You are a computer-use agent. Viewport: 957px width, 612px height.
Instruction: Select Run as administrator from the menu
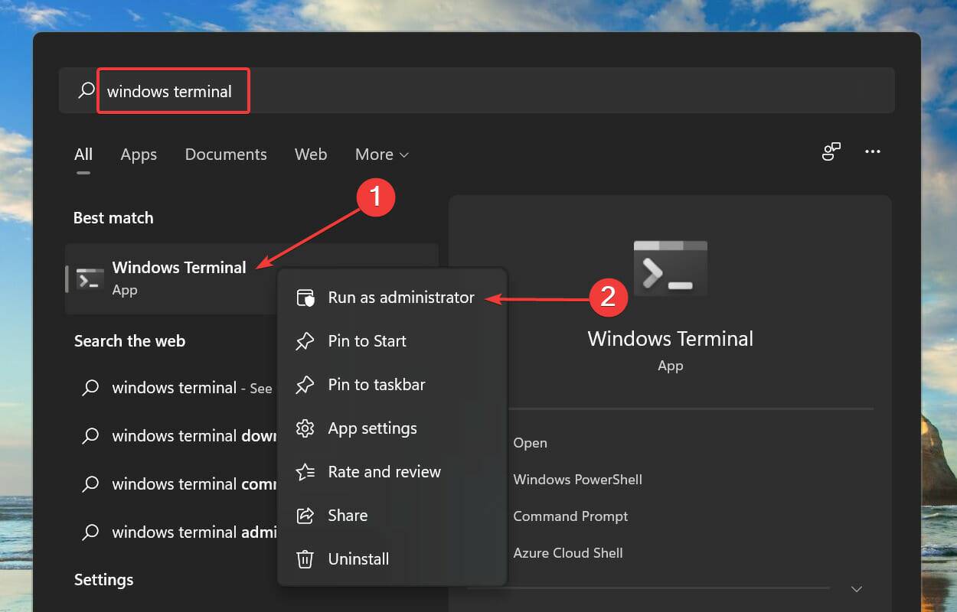pos(400,297)
